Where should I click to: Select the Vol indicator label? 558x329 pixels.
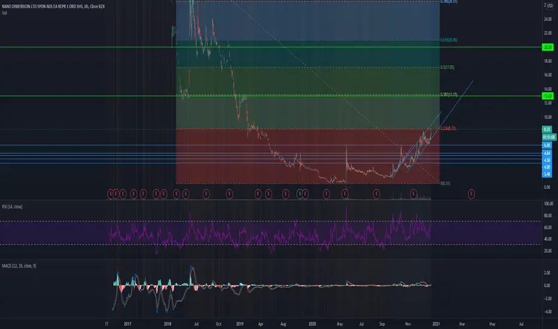4,13
